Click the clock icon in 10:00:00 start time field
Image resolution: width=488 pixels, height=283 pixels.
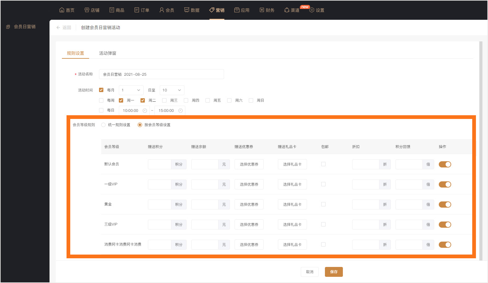[145, 111]
